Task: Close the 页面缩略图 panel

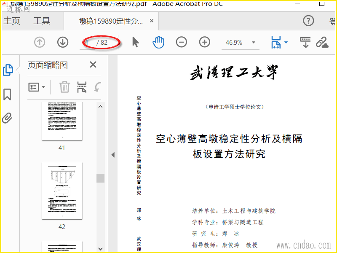Action: (x=93, y=65)
